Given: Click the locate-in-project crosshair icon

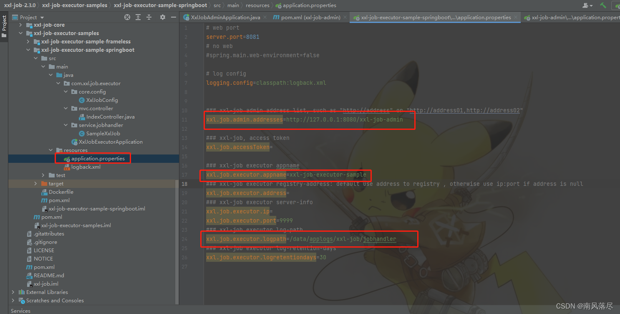Looking at the screenshot, I should (127, 17).
